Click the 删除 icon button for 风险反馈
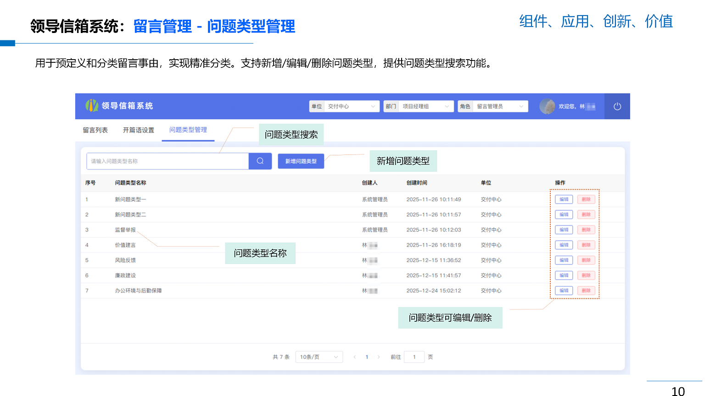This screenshot has height=396, width=705. [586, 260]
